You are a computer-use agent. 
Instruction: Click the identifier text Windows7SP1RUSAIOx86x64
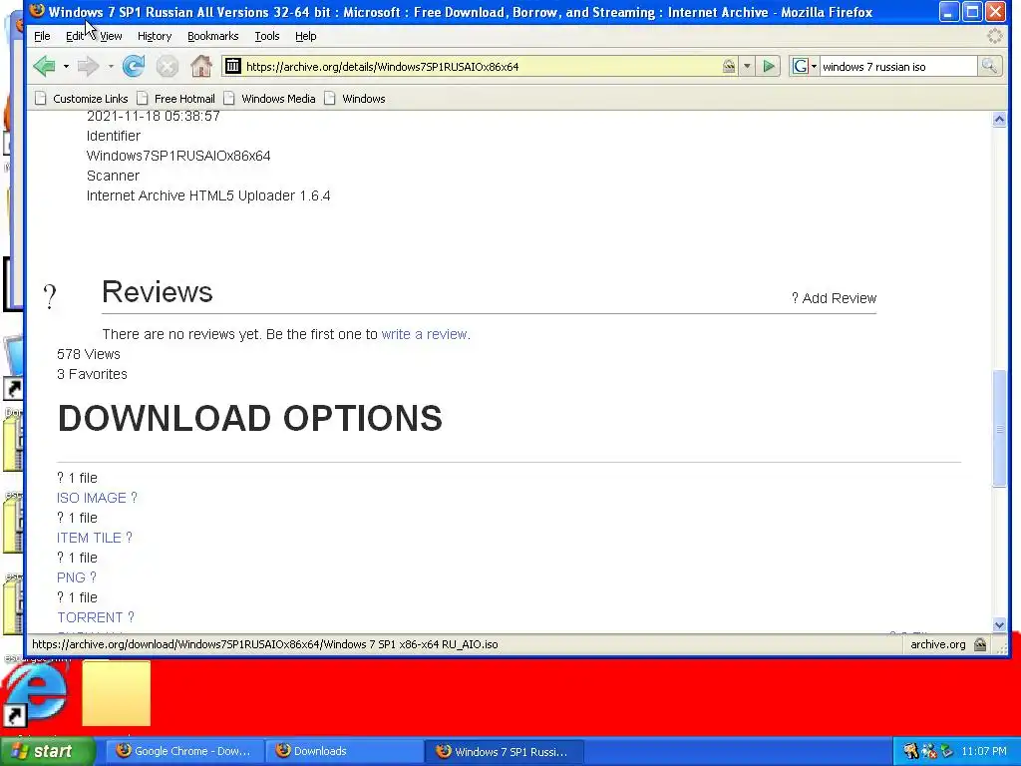point(178,156)
